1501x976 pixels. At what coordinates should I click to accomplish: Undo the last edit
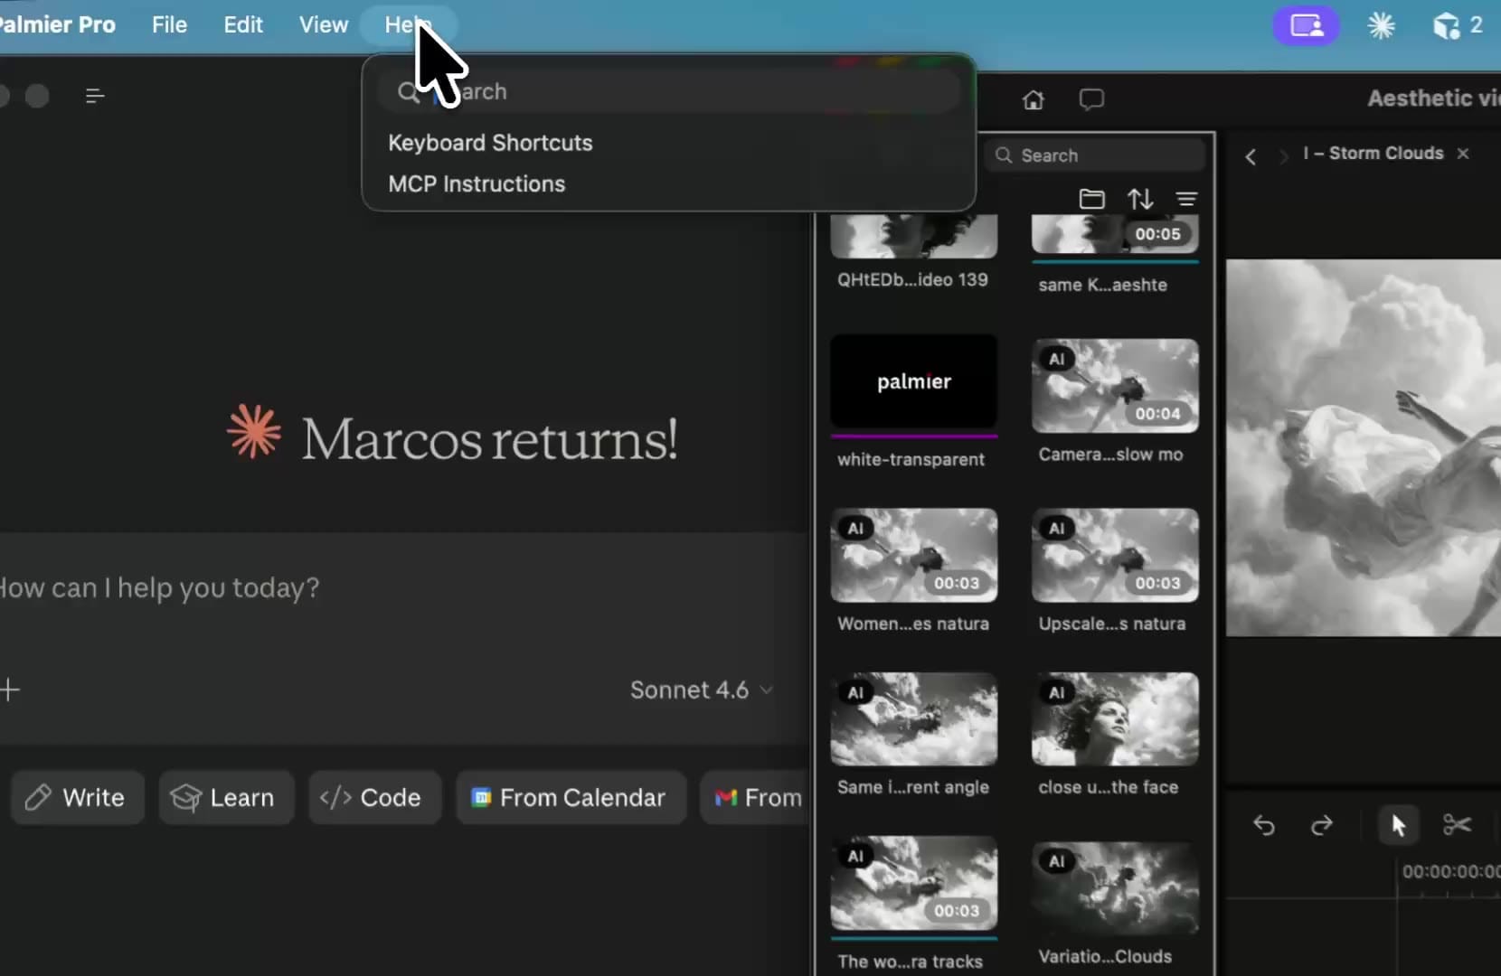(1264, 825)
